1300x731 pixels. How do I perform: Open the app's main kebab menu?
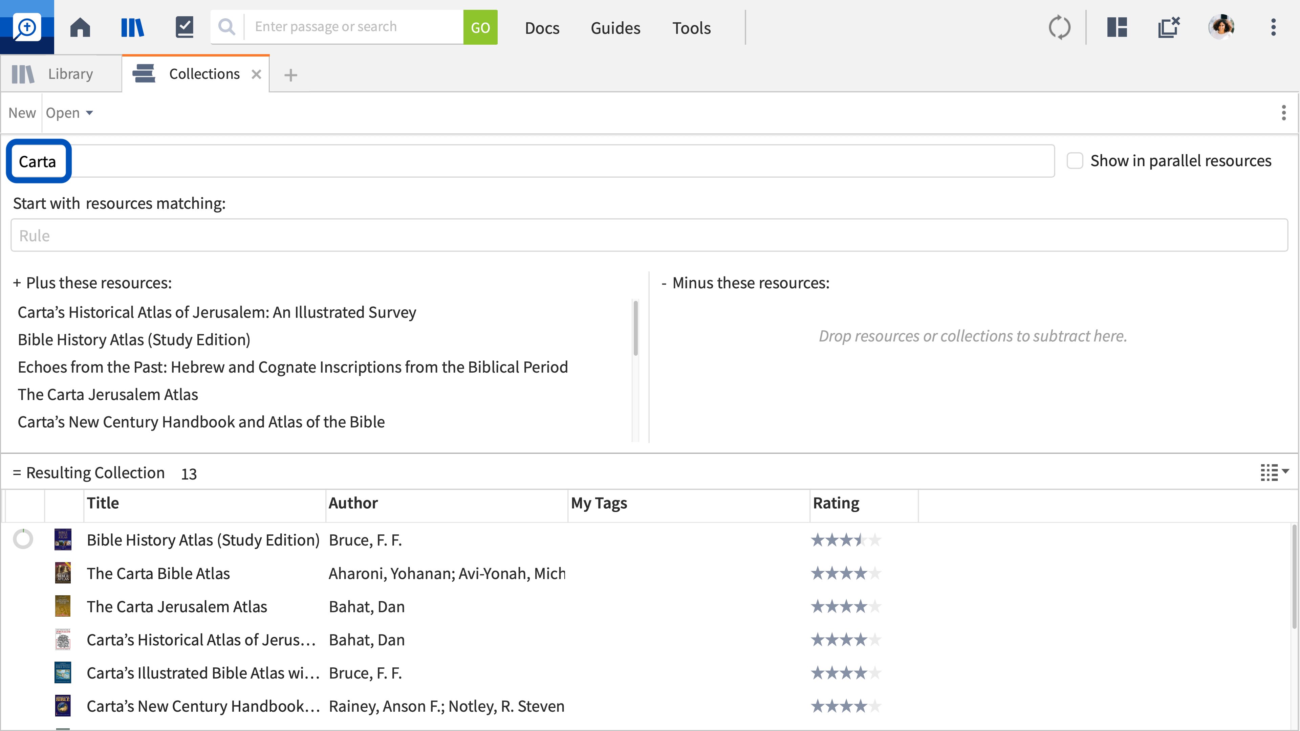point(1273,27)
